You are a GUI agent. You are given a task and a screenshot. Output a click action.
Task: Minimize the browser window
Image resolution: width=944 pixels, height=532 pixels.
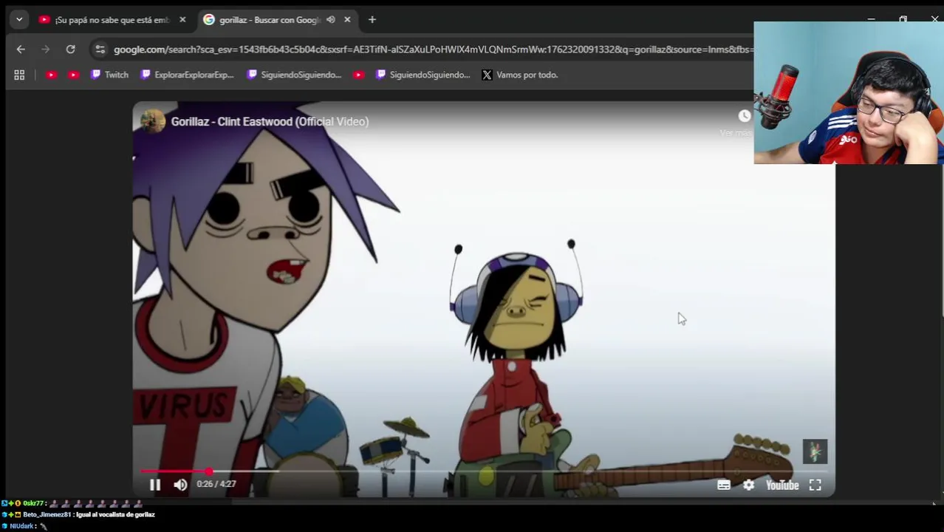pos(871,19)
